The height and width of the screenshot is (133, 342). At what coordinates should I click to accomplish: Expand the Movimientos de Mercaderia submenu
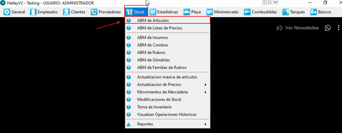167,92
